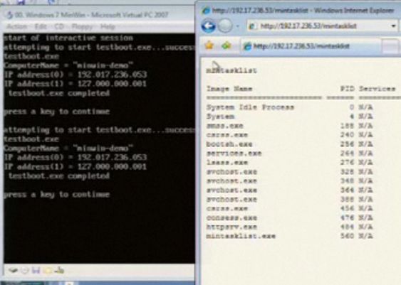Screen dimensions: 401x285
Task: Open the recent pages arrow beside Forward
Action: coord(238,26)
